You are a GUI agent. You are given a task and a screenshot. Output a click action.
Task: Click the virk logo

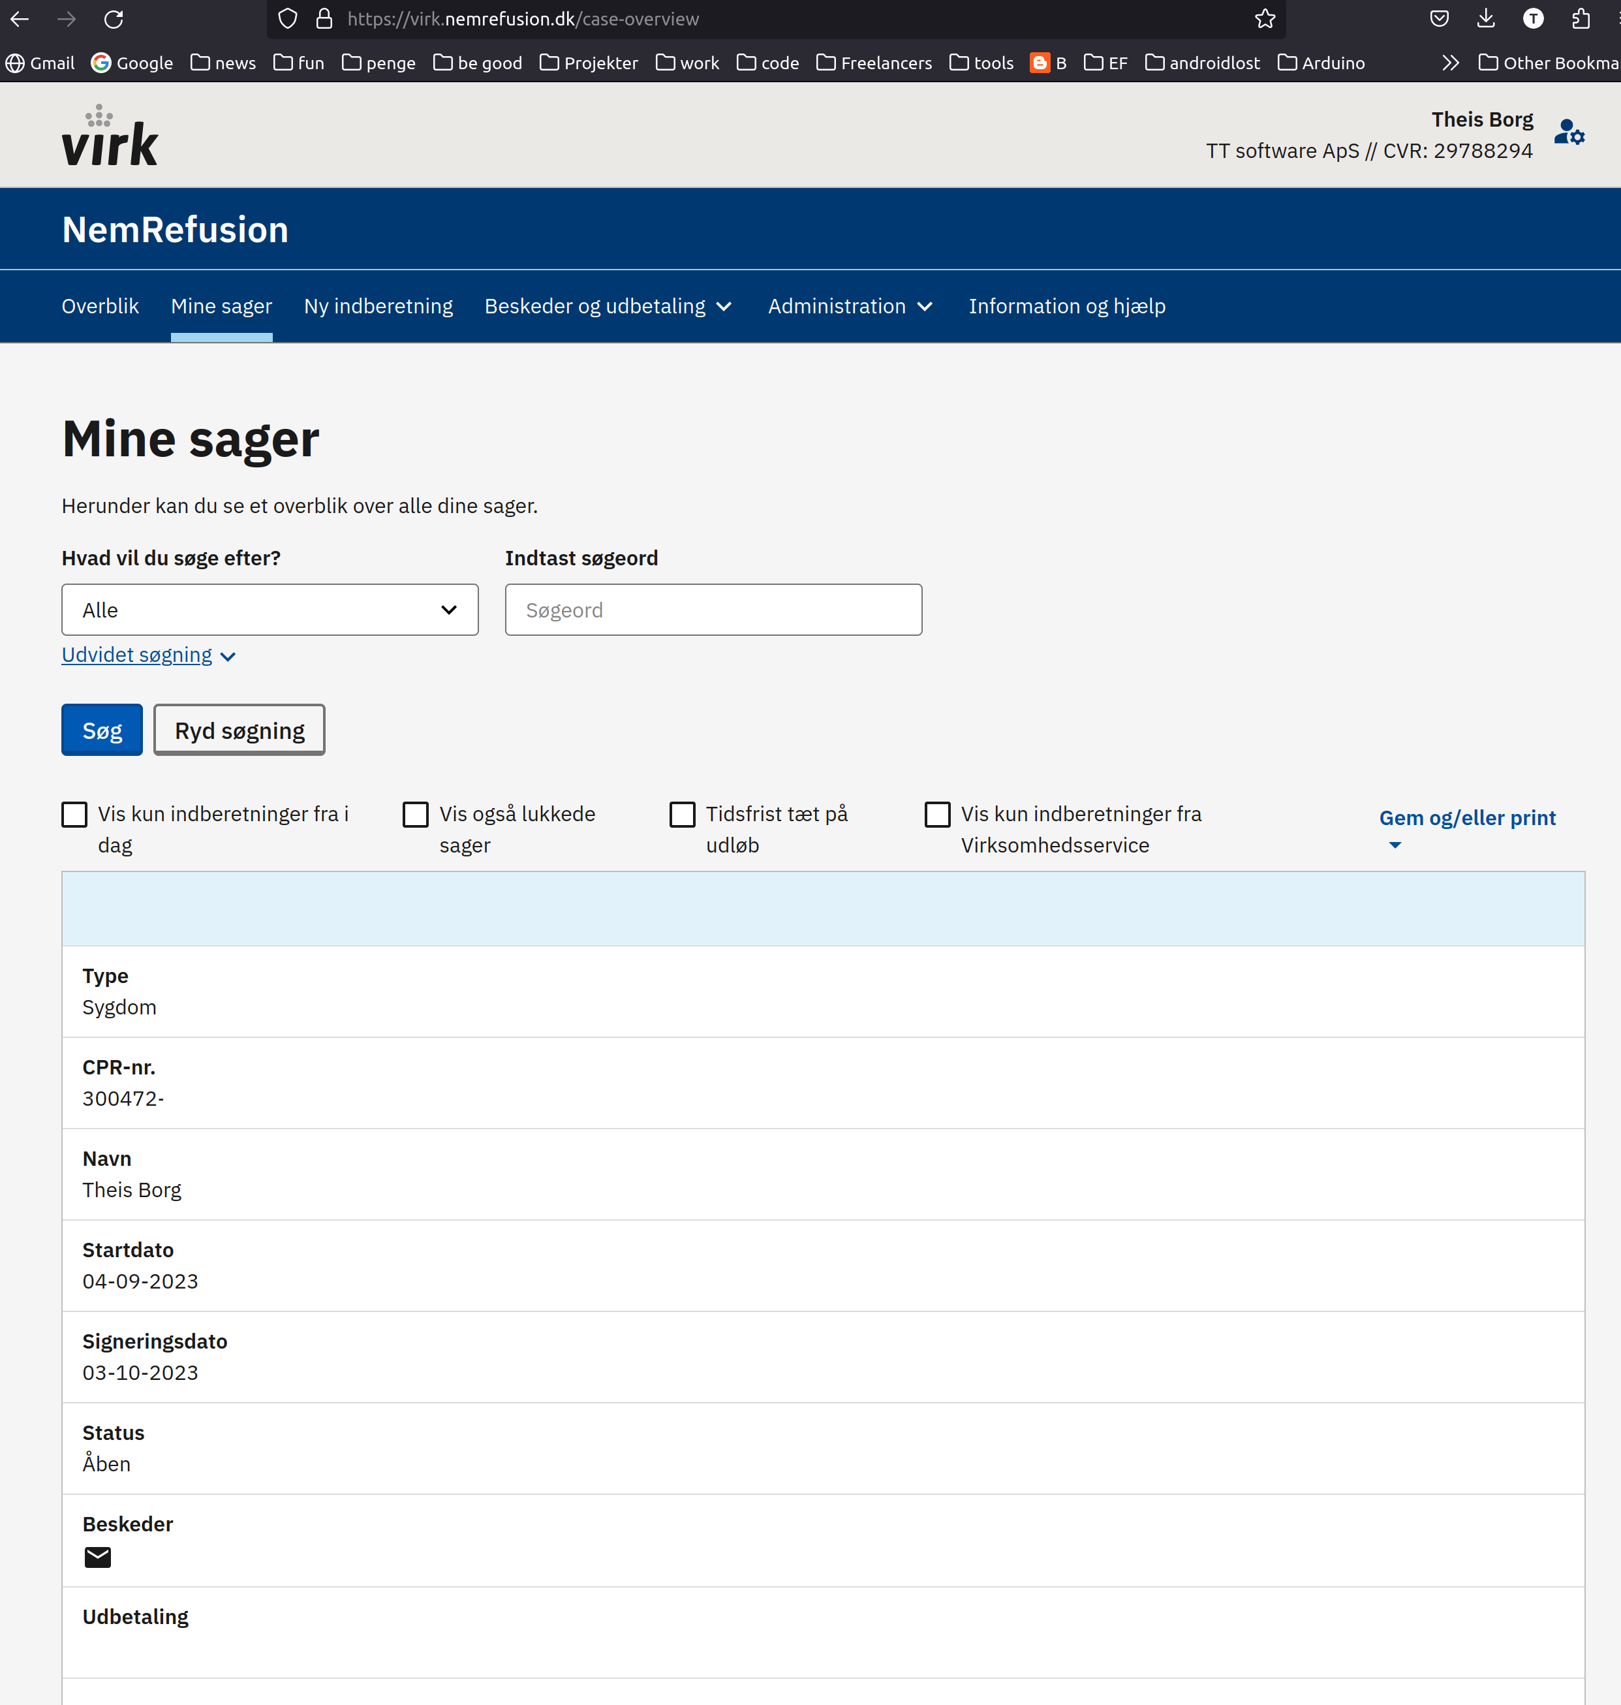[110, 136]
